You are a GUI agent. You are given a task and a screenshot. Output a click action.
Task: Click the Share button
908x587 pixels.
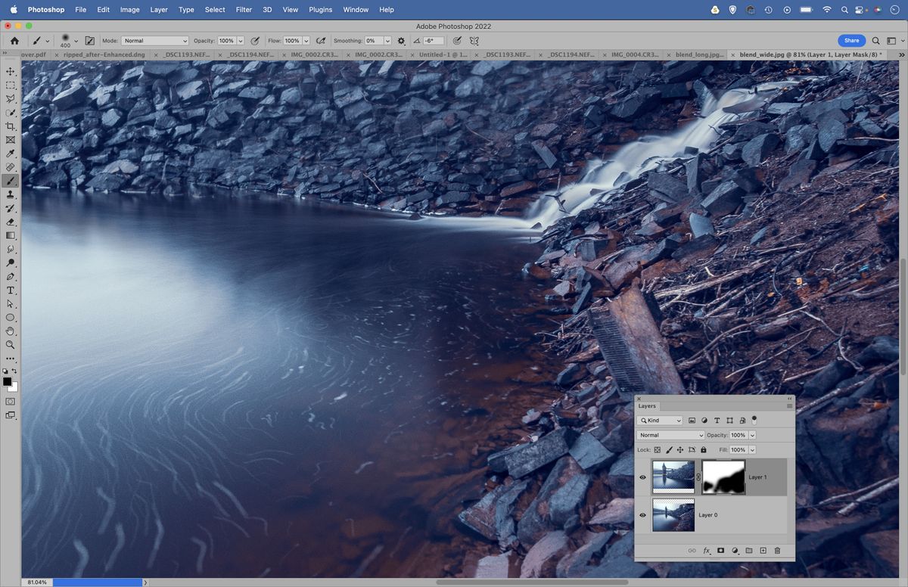(851, 40)
